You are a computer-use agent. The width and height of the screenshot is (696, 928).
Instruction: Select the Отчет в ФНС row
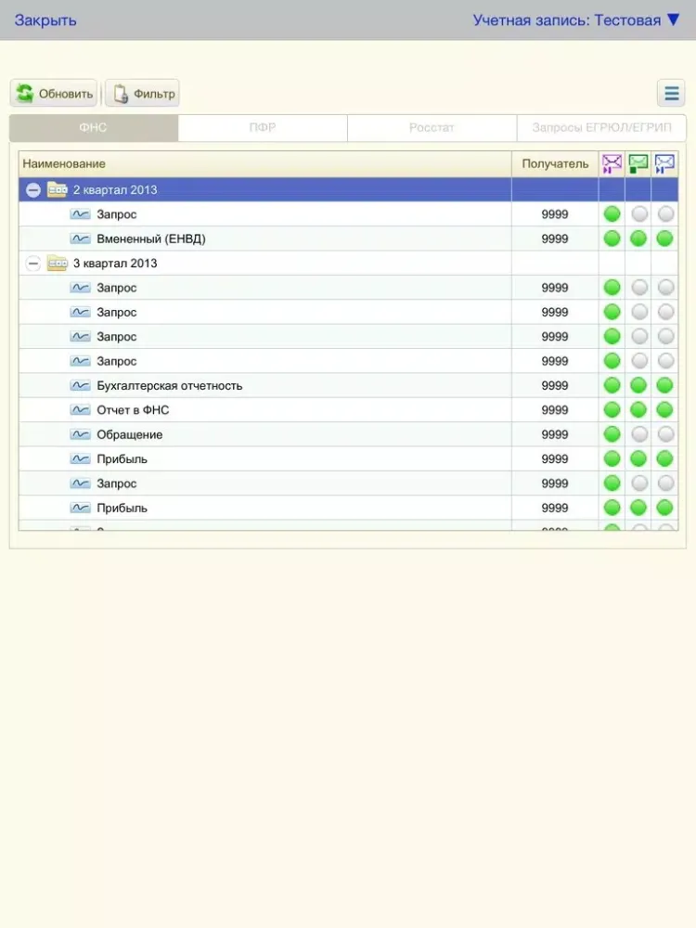349,409
